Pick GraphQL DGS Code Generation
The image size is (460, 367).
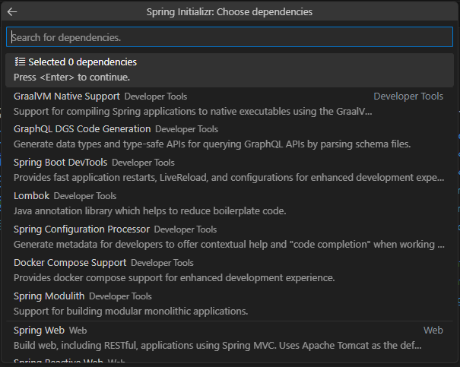(x=82, y=129)
